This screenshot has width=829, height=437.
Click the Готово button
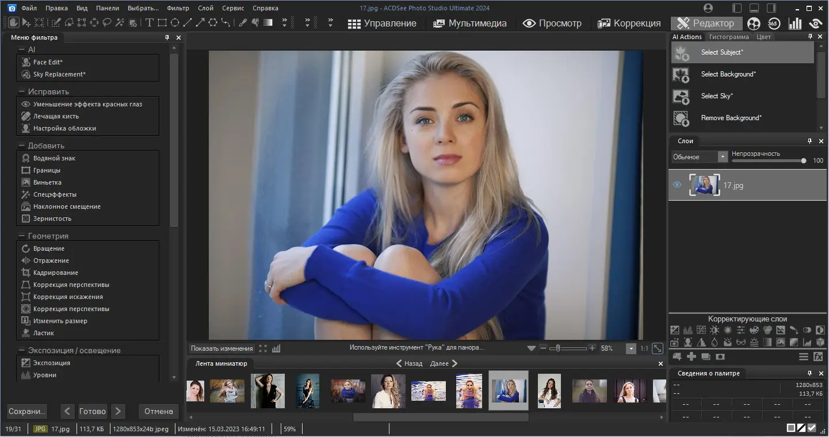(x=93, y=411)
